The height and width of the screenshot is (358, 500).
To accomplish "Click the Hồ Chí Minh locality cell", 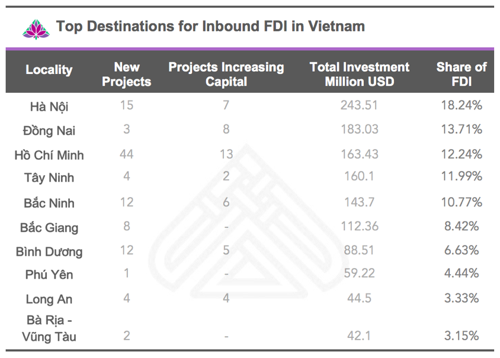I will (49, 155).
